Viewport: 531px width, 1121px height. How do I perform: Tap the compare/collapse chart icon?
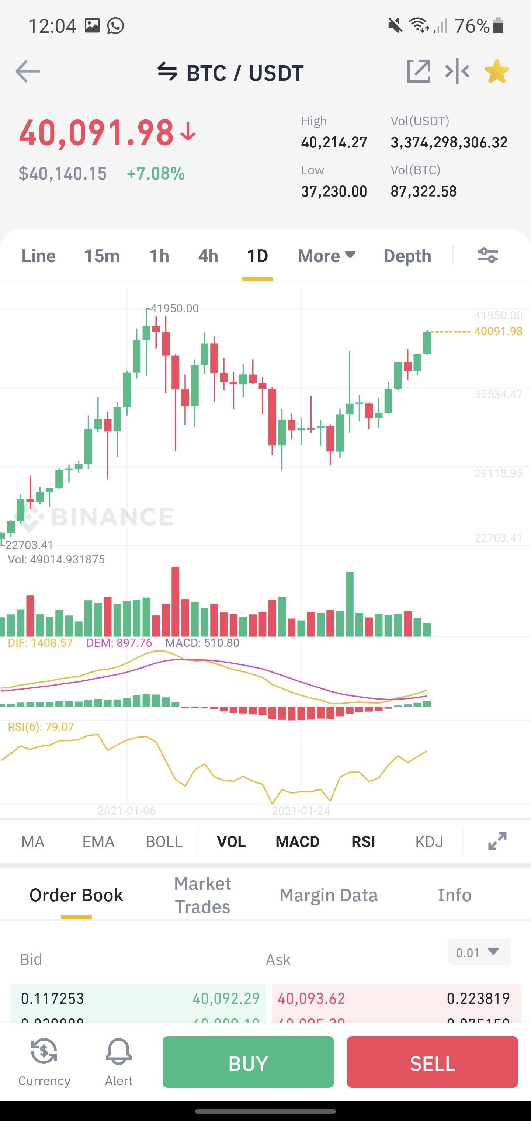pos(457,72)
